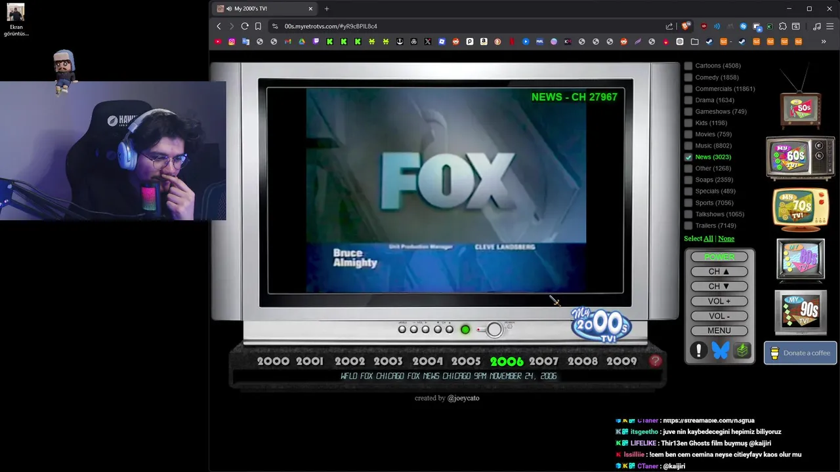Select the year 2008

click(583, 361)
